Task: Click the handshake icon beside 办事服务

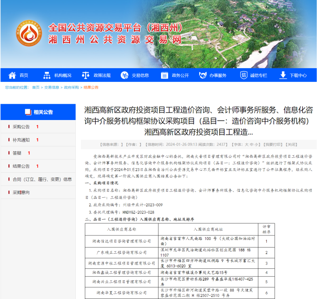Action: pyautogui.click(x=203, y=75)
